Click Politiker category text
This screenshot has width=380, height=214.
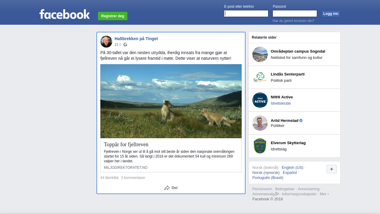click(278, 125)
